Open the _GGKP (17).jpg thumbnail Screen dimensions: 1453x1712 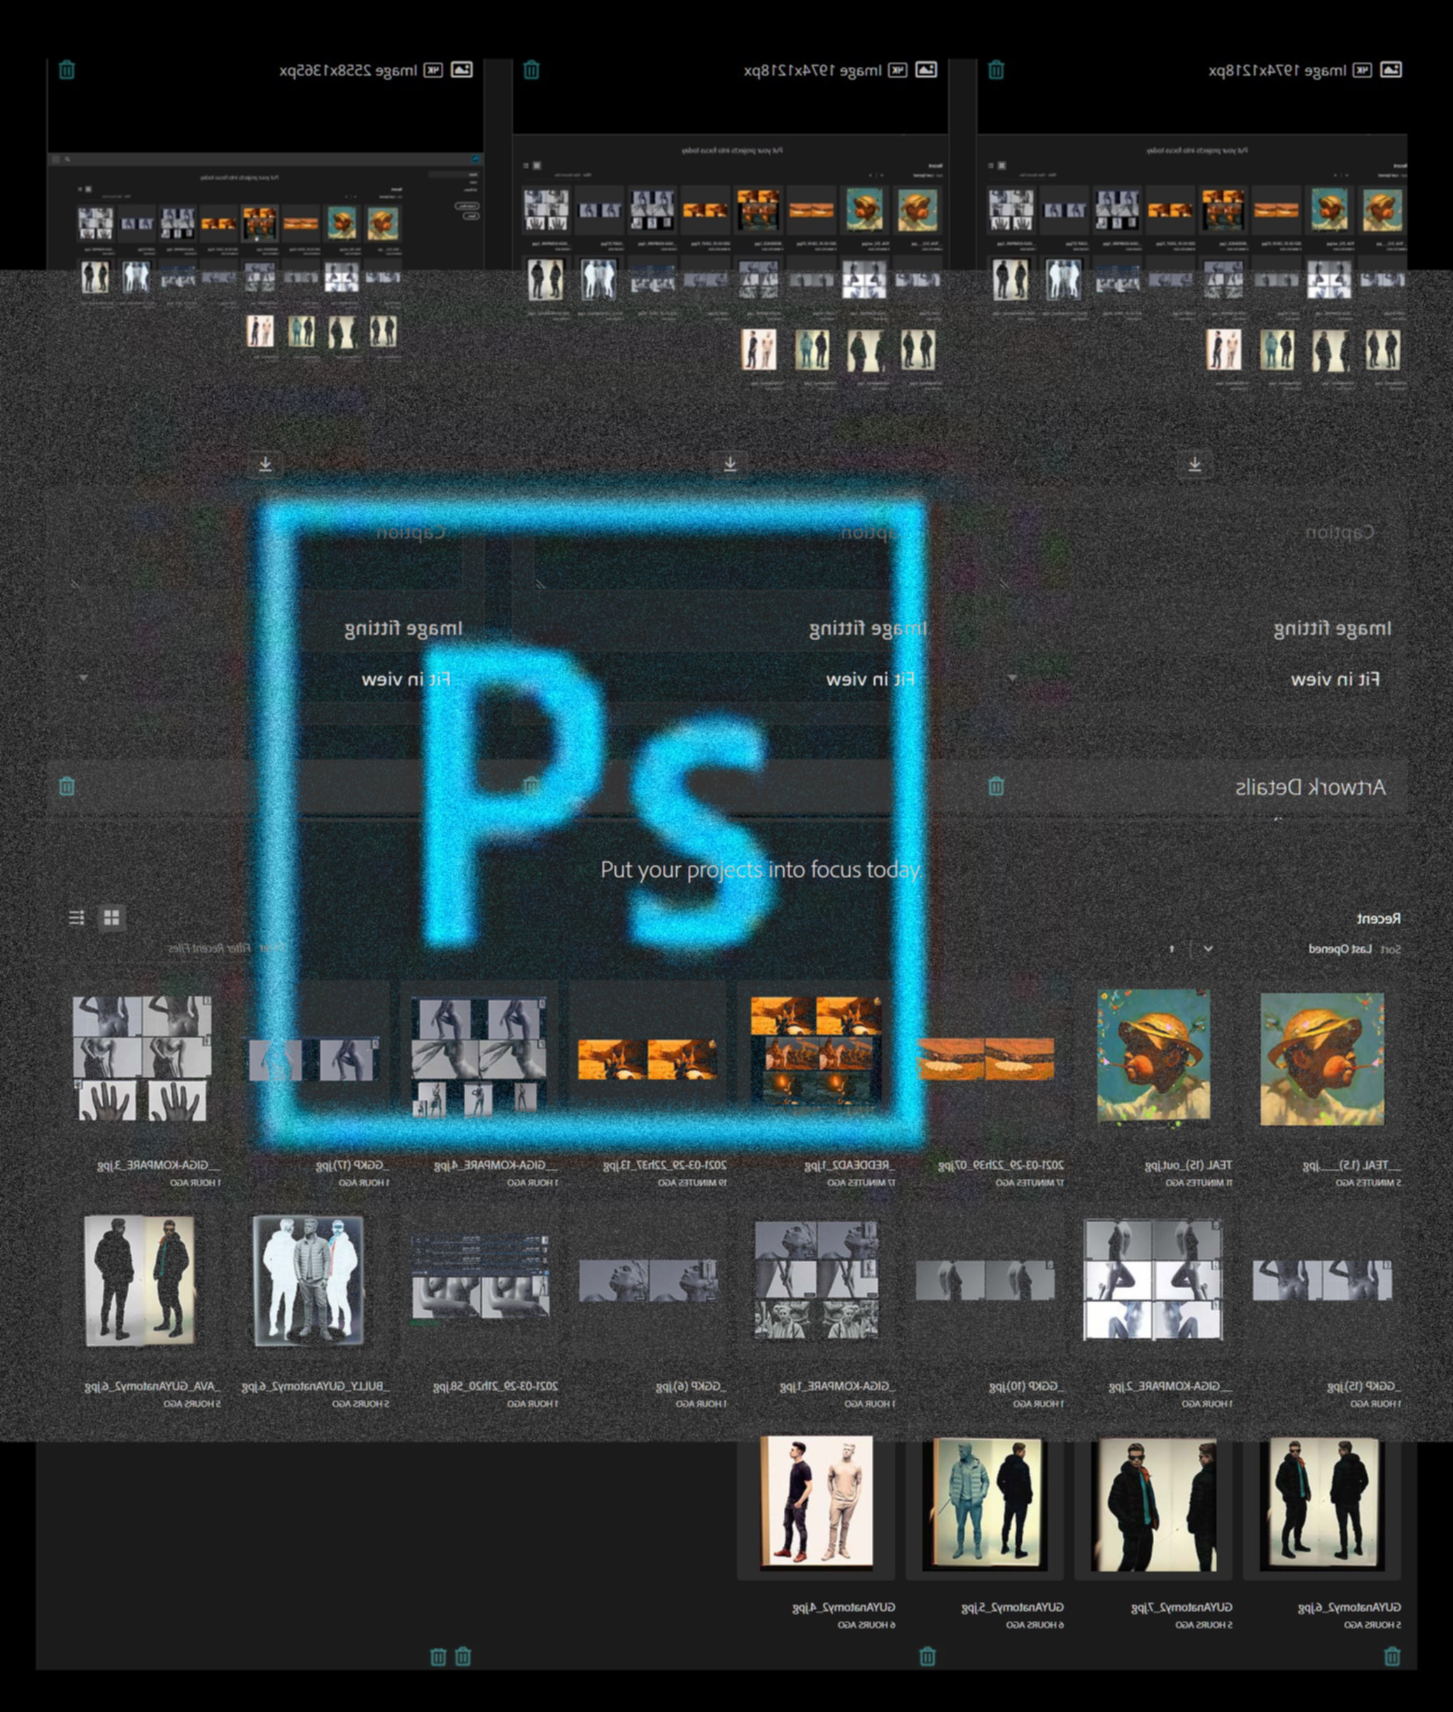(313, 1059)
